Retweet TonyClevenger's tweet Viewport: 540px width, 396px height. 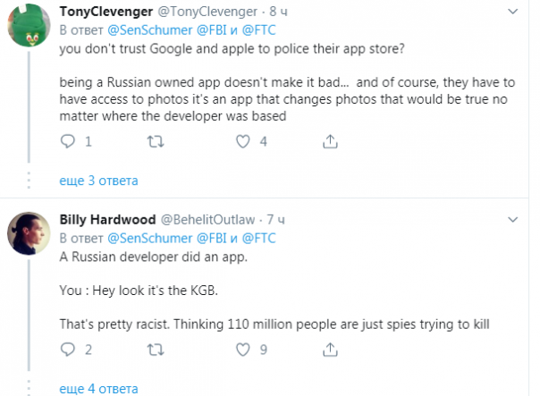click(154, 141)
